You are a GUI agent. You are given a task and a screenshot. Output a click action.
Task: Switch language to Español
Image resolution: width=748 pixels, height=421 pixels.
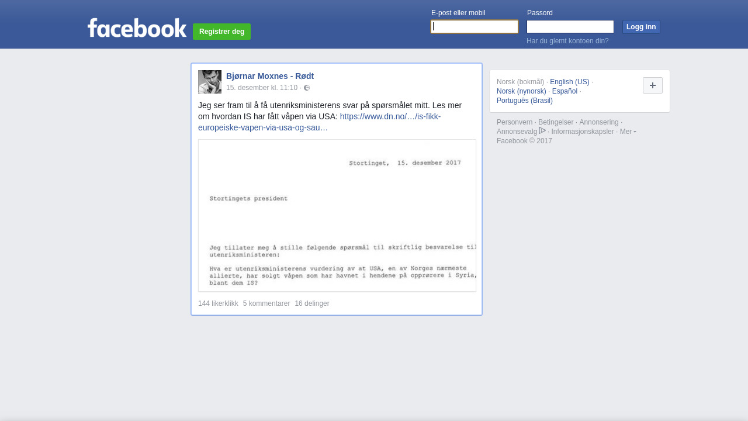[x=565, y=91]
